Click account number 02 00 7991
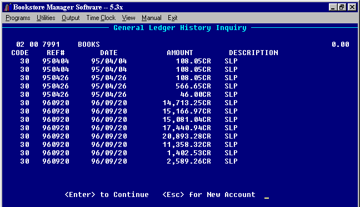 [x=38, y=44]
